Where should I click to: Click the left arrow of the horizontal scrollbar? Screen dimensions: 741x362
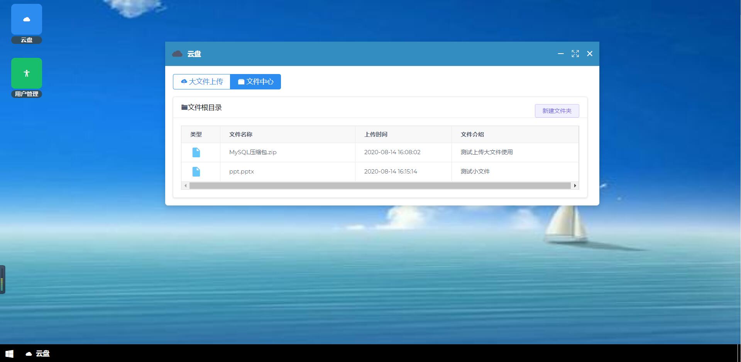(x=186, y=185)
